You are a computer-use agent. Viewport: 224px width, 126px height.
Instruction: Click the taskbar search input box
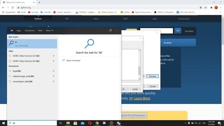pyautogui.click(x=32, y=123)
